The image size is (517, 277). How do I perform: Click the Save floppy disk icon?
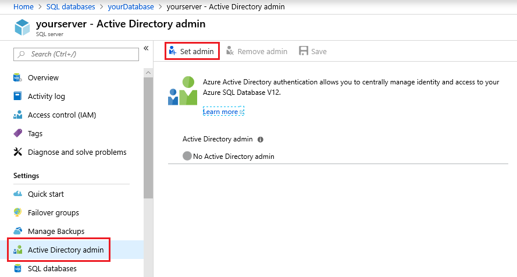tap(304, 51)
